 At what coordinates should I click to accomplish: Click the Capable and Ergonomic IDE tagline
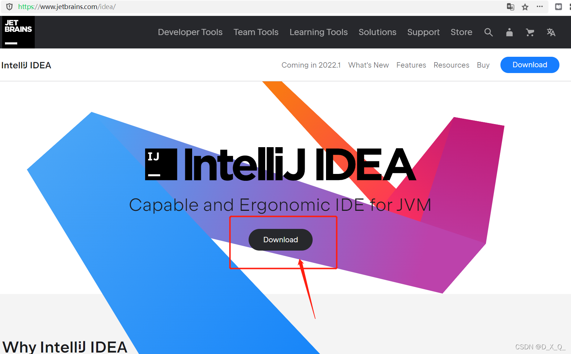(x=280, y=205)
